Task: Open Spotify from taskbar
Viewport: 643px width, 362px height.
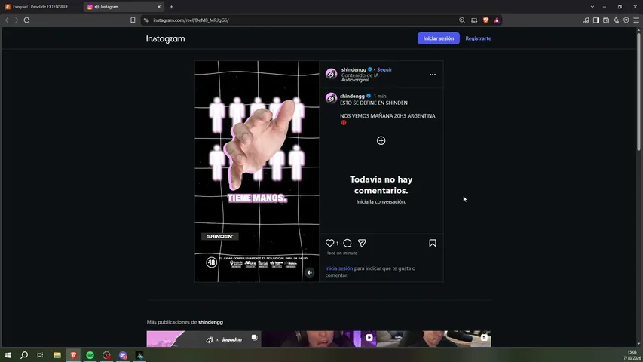Action: (90, 355)
